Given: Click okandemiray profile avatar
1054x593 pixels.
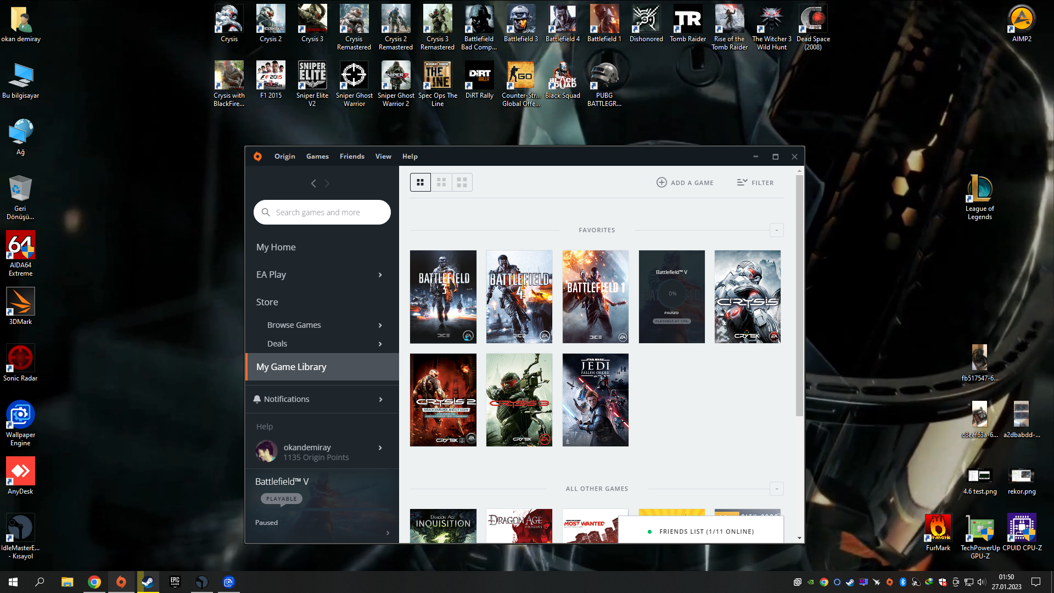Looking at the screenshot, I should point(266,451).
